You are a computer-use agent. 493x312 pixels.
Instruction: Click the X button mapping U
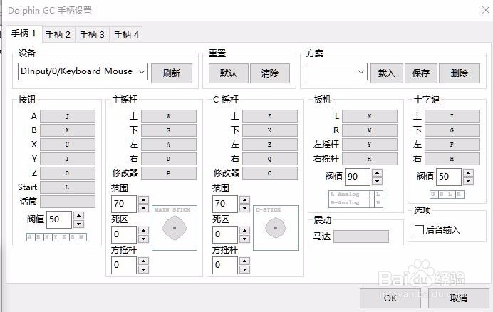coord(67,145)
